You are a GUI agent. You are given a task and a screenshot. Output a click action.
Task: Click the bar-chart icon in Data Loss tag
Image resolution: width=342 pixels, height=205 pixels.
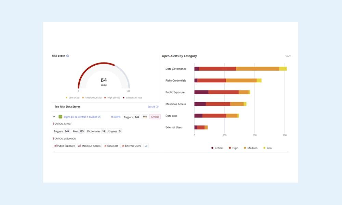[x=105, y=146]
